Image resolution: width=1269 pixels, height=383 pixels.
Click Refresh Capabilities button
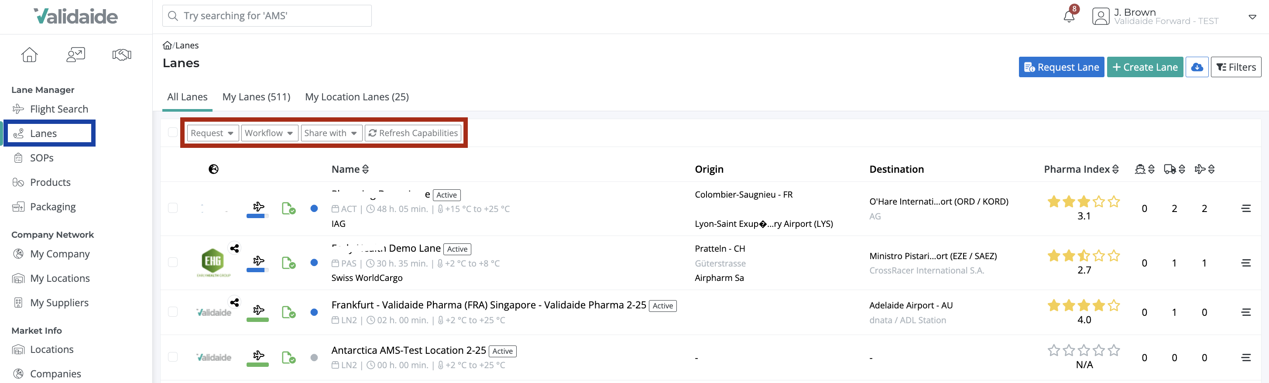[x=413, y=133]
